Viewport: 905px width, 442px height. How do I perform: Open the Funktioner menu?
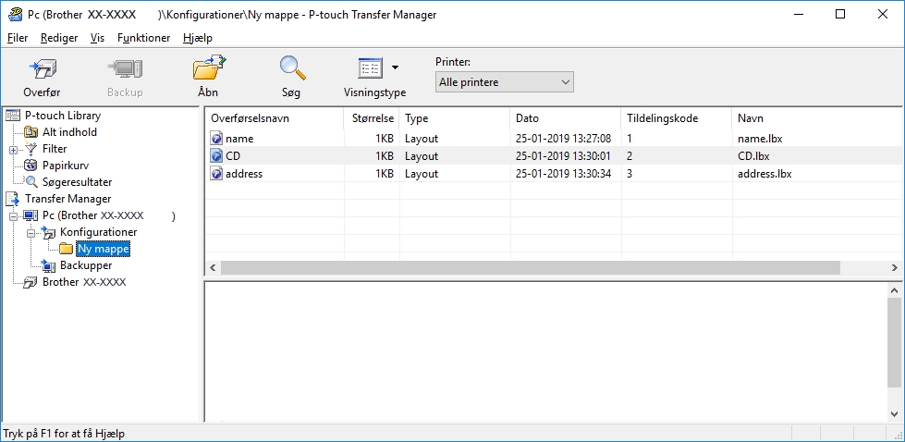click(x=143, y=38)
